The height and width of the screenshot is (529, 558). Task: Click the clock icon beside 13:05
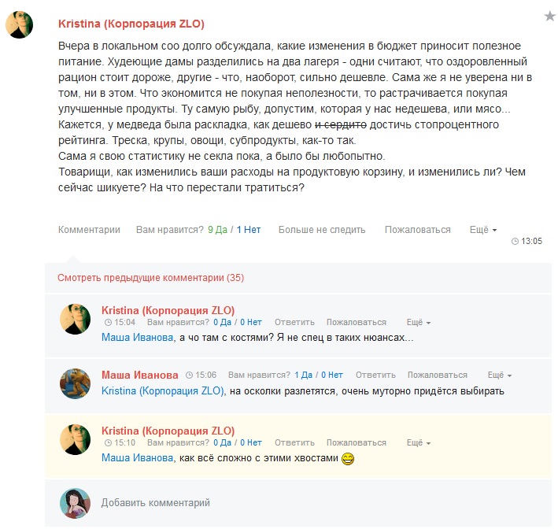click(515, 242)
